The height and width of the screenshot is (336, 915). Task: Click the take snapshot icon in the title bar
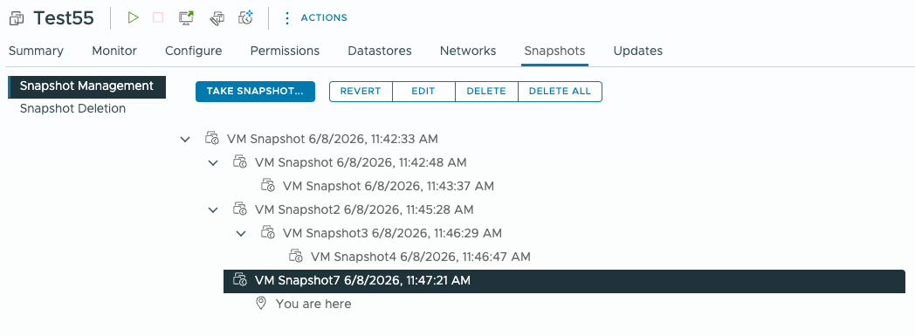click(x=245, y=17)
